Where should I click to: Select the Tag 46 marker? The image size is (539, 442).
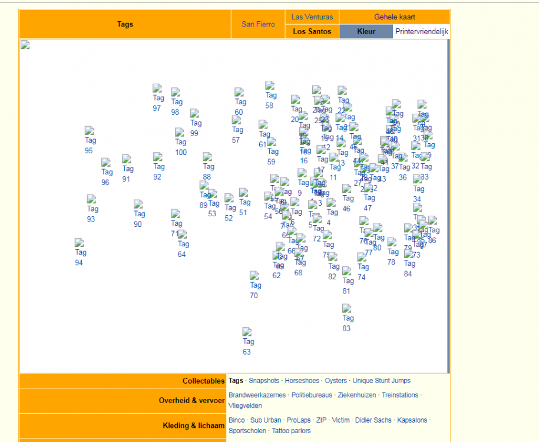pos(348,199)
